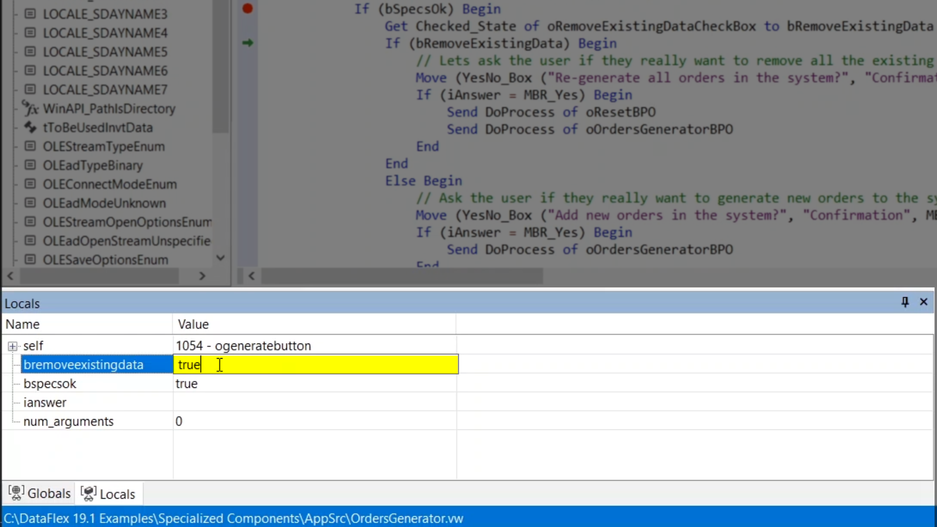Screen dimensions: 937x527
Task: Select the bspecsok variable row
Action: (50, 384)
